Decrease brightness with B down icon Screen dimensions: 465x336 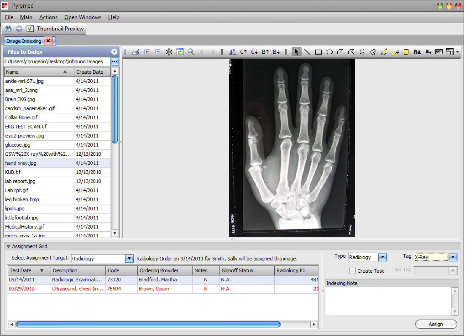(277, 52)
